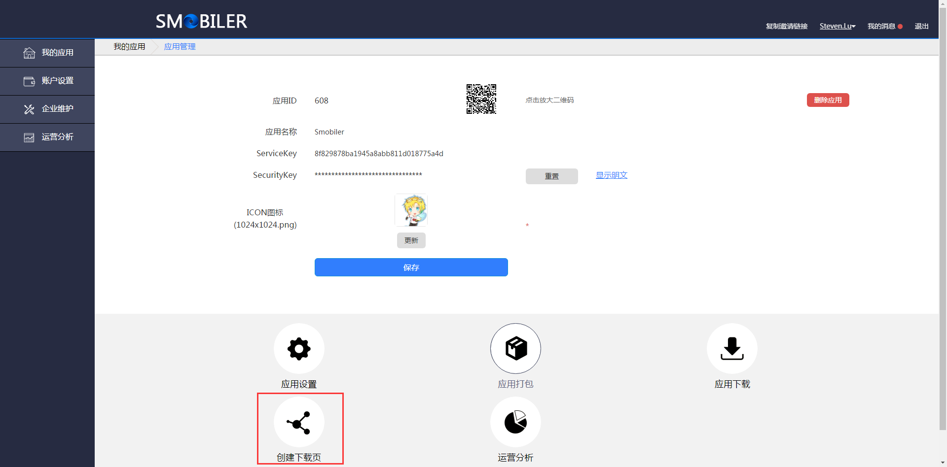947x467 pixels.
Task: Open 应用设置 gear icon
Action: 299,349
